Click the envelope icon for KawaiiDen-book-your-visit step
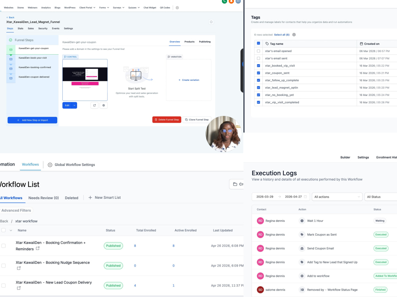Viewport: 397px width, 297px height. click(11, 59)
